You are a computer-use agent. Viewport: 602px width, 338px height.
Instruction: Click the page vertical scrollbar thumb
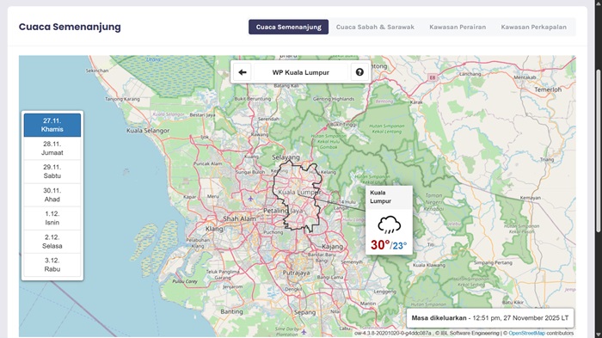point(599,151)
